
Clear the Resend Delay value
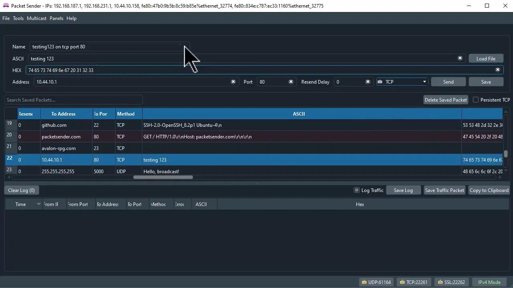(x=368, y=82)
